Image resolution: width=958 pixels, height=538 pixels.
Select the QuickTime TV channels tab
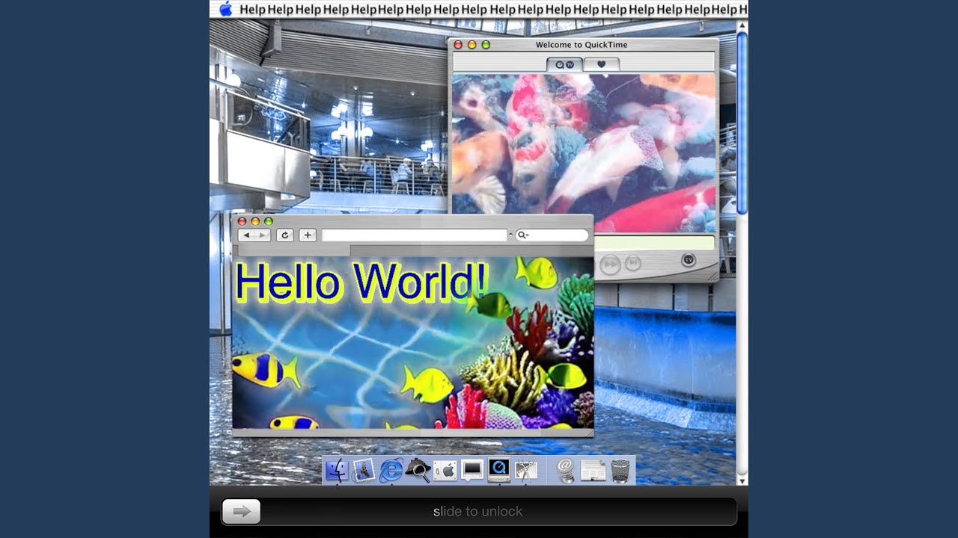(564, 64)
